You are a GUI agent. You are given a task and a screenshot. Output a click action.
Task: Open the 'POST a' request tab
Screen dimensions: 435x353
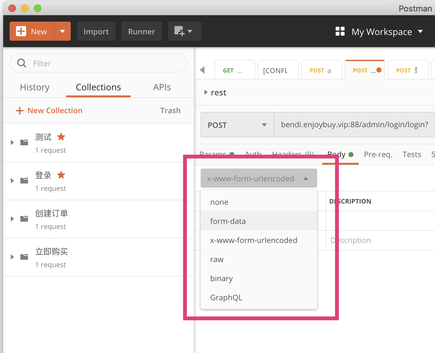[322, 70]
